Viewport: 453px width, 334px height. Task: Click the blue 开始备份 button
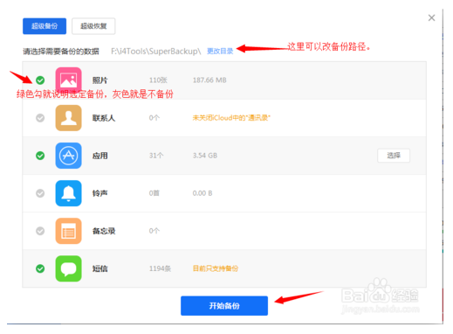(x=224, y=306)
